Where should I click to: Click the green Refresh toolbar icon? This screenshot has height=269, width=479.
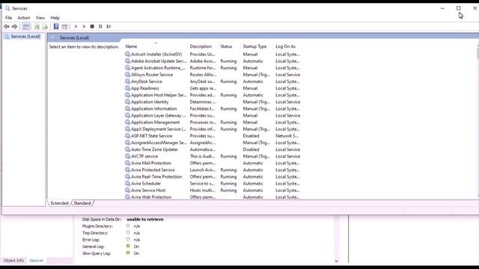[x=37, y=27]
